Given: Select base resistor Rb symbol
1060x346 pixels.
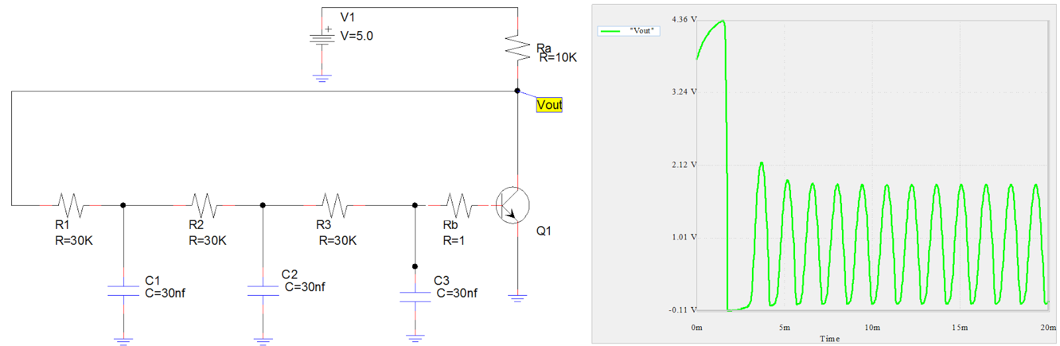Looking at the screenshot, I should click(459, 205).
